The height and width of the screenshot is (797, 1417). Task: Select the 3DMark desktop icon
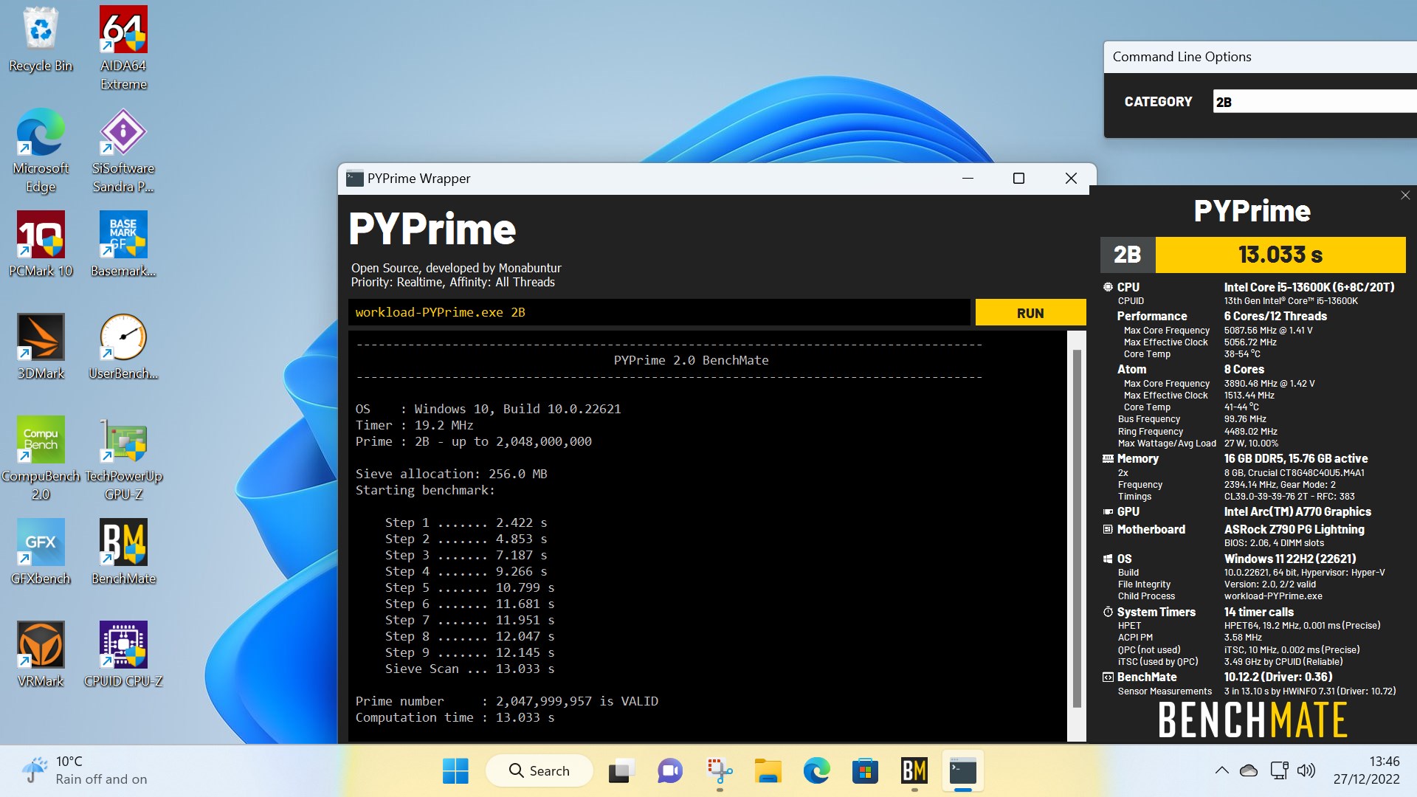(x=41, y=347)
